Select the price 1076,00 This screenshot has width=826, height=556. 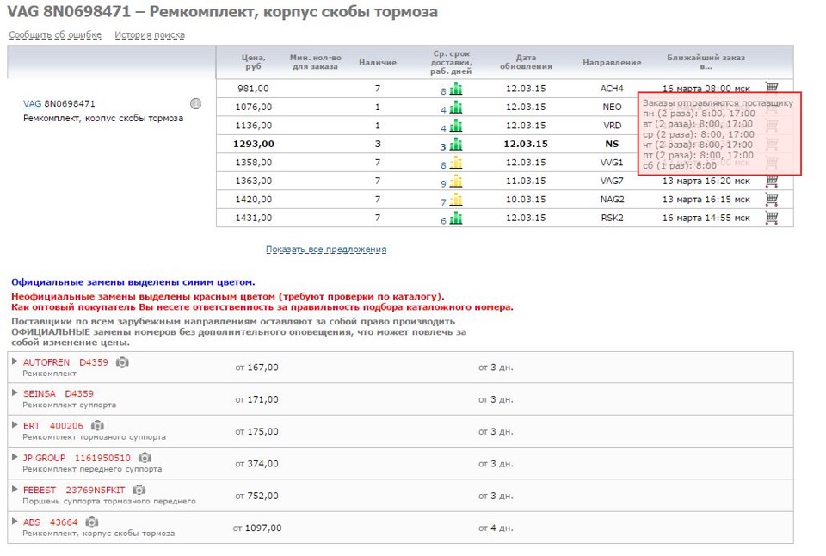coord(253,107)
